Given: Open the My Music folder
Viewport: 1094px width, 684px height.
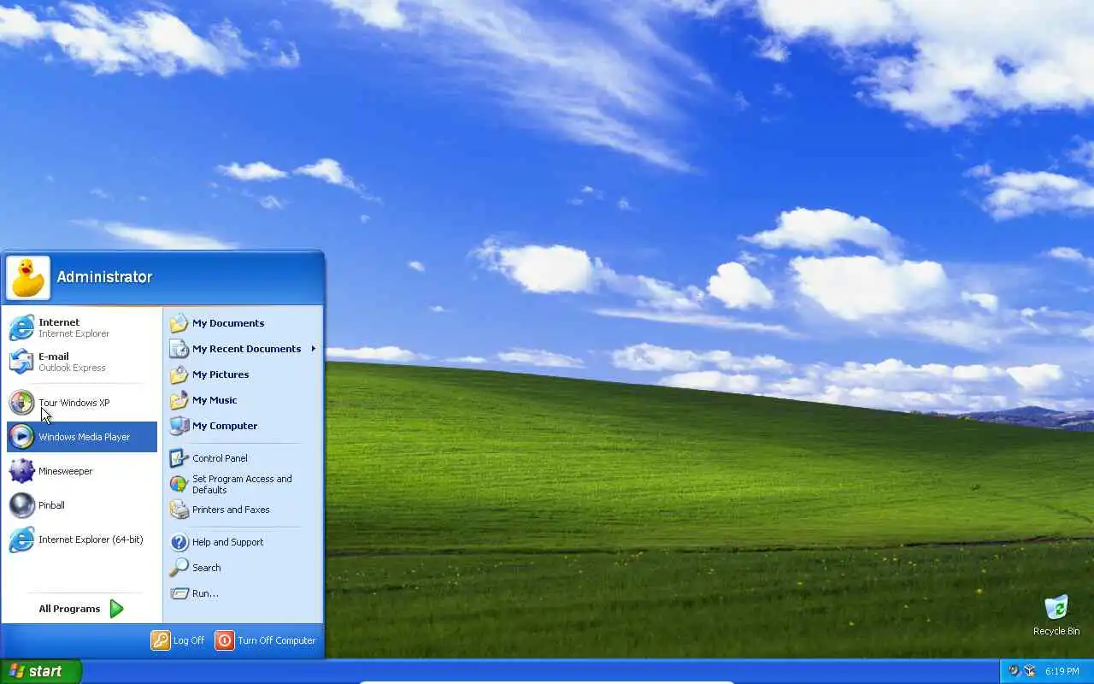Looking at the screenshot, I should 244,400.
